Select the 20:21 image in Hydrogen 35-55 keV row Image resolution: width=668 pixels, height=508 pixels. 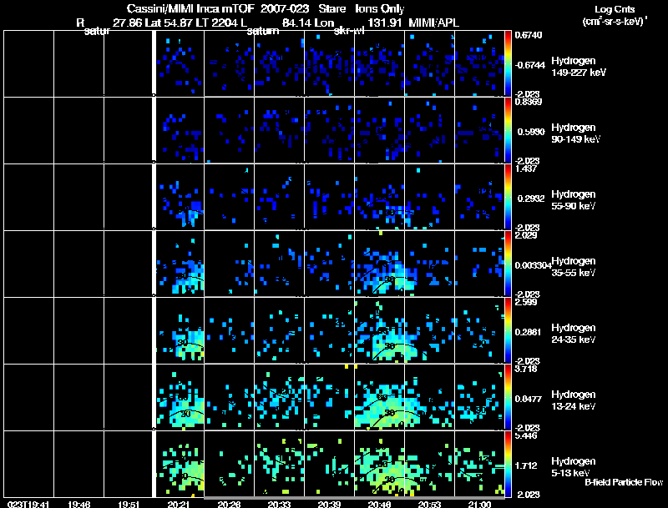(179, 264)
